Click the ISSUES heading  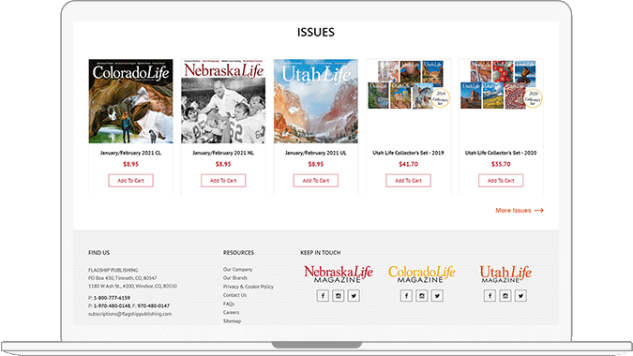(x=316, y=32)
